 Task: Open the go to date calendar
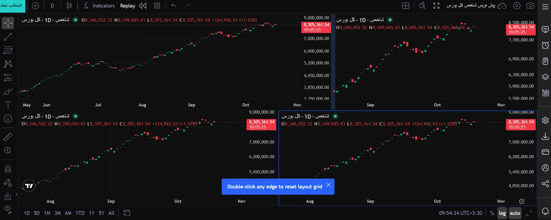(127, 213)
